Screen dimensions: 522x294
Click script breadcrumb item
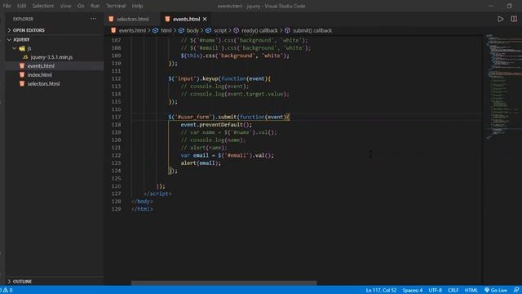(x=219, y=30)
